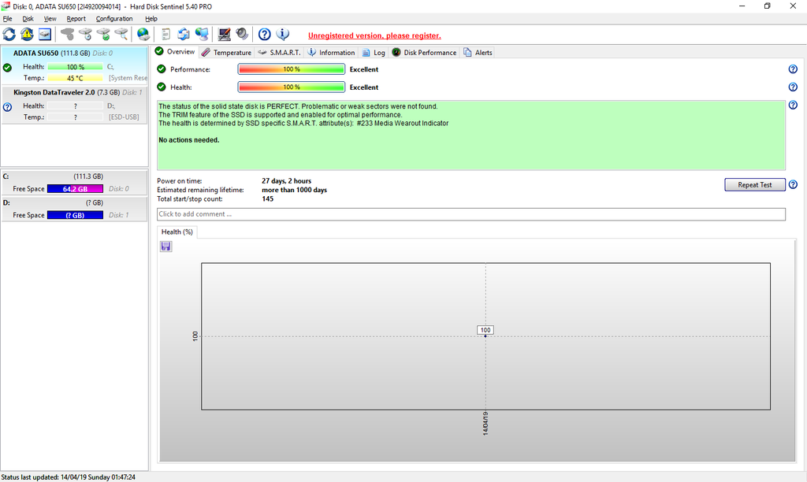Click the unregistered version register link

(374, 35)
